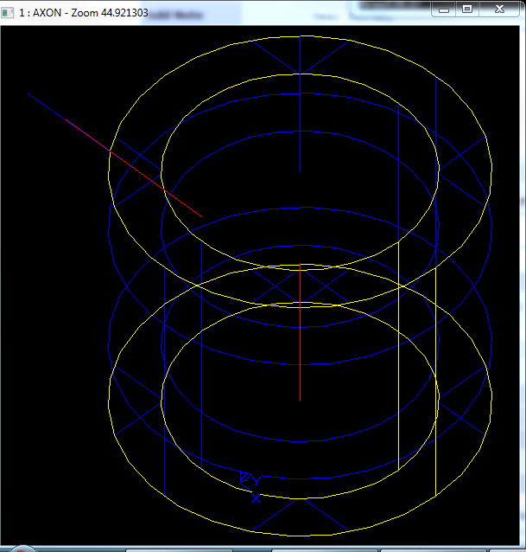Click the blue X axis label
Screen dimensions: 526x552
point(256,498)
